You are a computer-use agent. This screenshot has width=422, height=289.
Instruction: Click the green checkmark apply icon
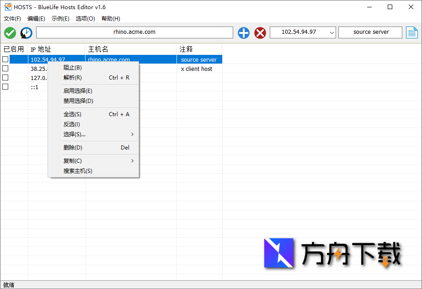[10, 32]
